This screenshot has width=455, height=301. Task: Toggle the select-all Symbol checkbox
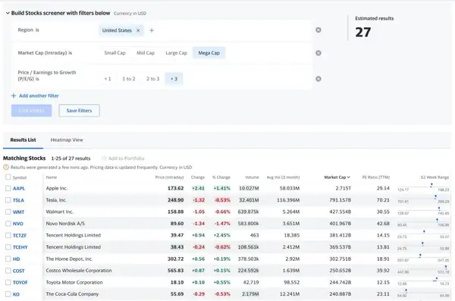click(x=8, y=177)
